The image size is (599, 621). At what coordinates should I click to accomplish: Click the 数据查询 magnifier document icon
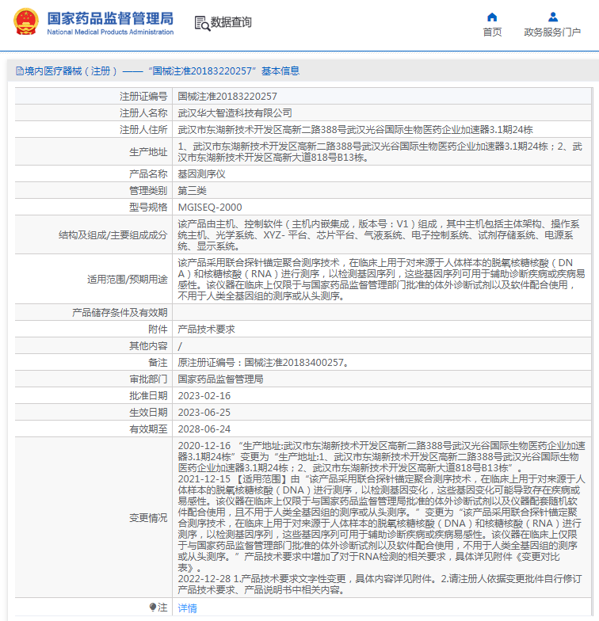coord(202,24)
